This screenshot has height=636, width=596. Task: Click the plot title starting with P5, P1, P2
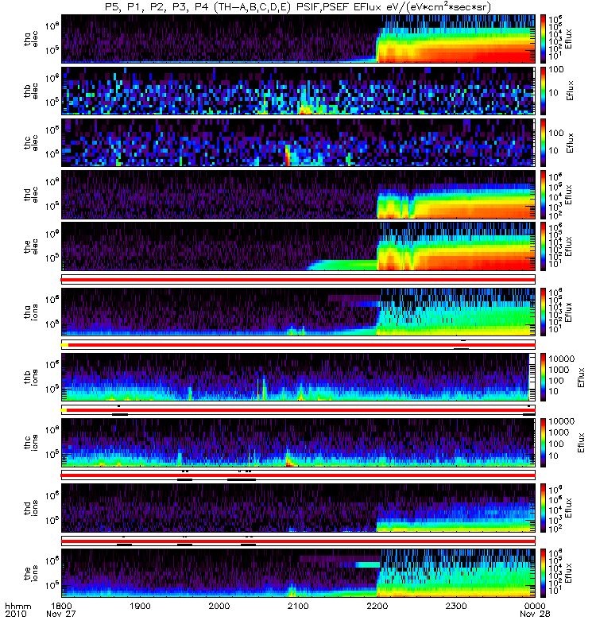297,7
